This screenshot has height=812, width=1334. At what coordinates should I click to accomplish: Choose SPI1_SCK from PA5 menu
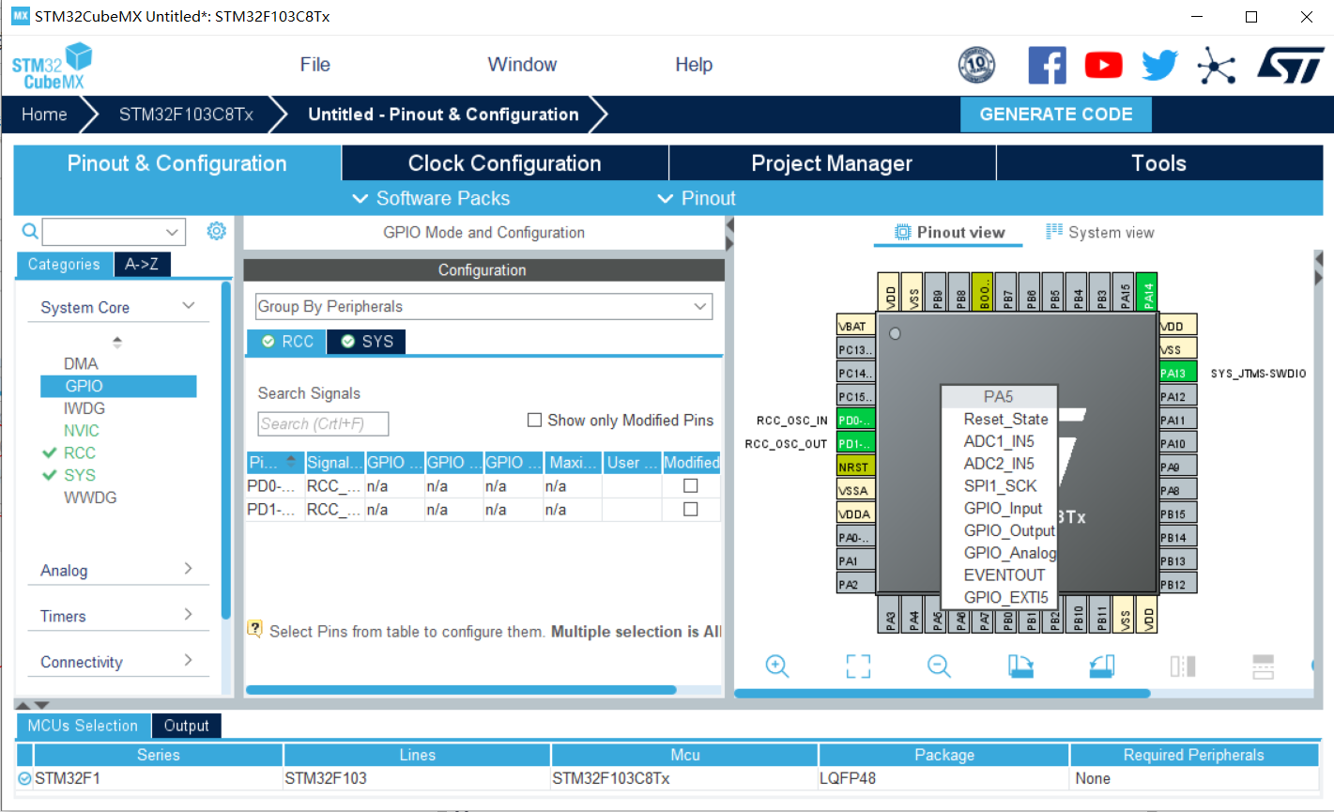point(1000,486)
